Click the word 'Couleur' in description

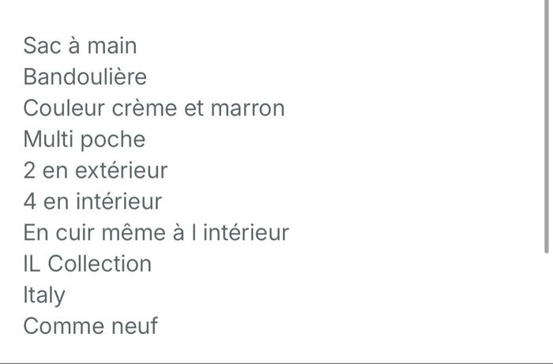pyautogui.click(x=63, y=108)
